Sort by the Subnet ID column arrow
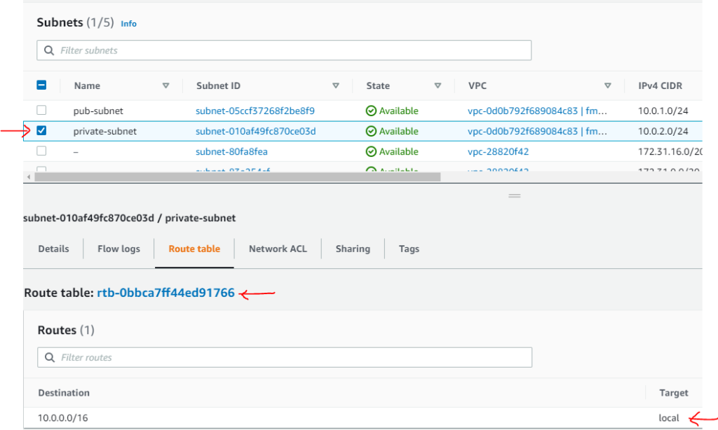 (336, 85)
